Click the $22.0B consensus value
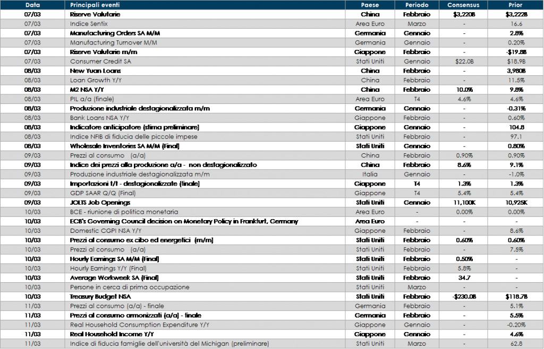This screenshot has height=349, width=544. point(464,62)
